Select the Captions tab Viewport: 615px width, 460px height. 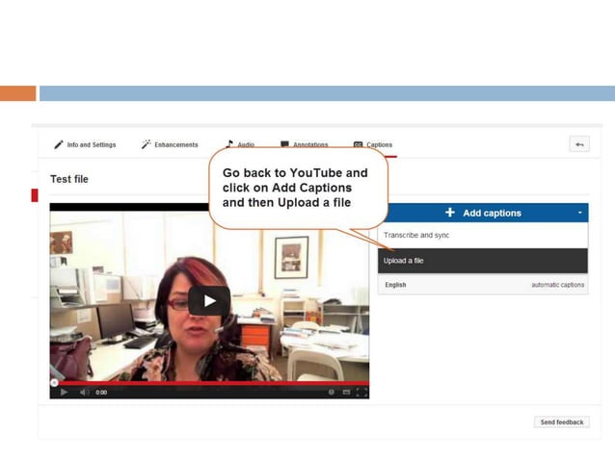[x=373, y=145]
